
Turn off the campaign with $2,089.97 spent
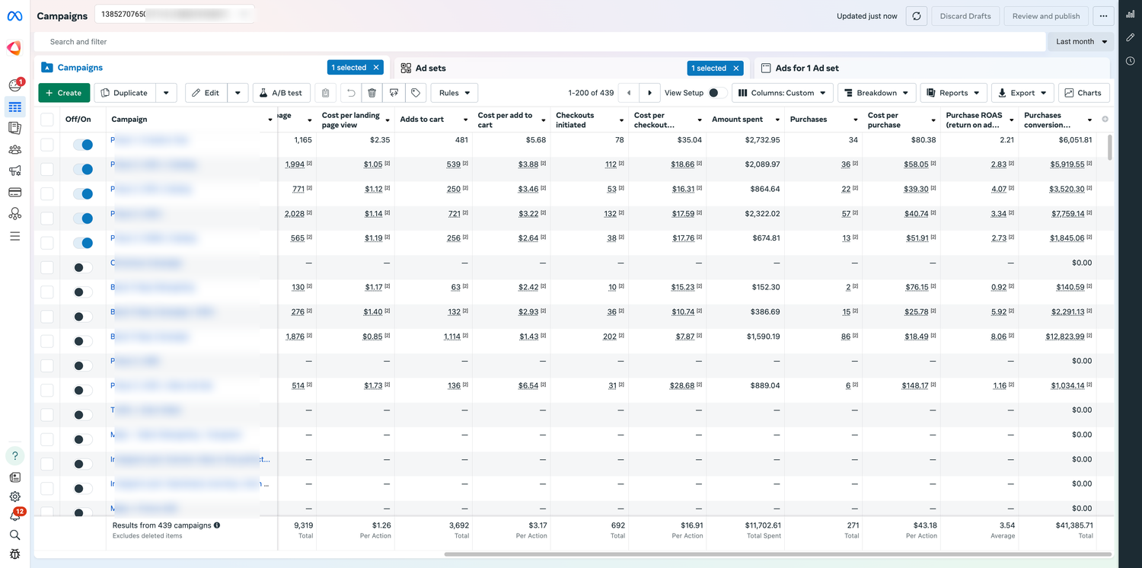[82, 169]
